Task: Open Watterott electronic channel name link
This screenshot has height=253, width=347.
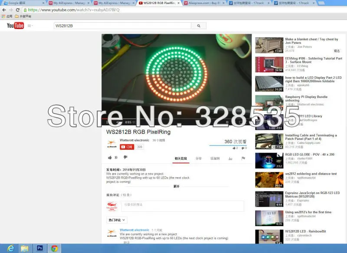Action: click(x=134, y=140)
